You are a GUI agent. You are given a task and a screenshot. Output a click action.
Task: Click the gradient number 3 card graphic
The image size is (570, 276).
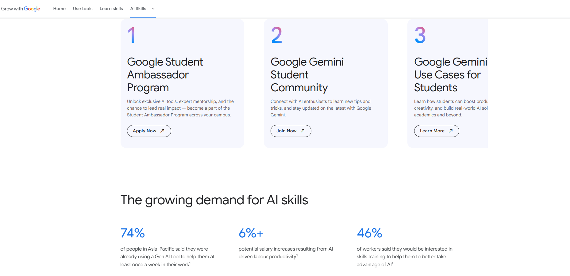pos(420,35)
